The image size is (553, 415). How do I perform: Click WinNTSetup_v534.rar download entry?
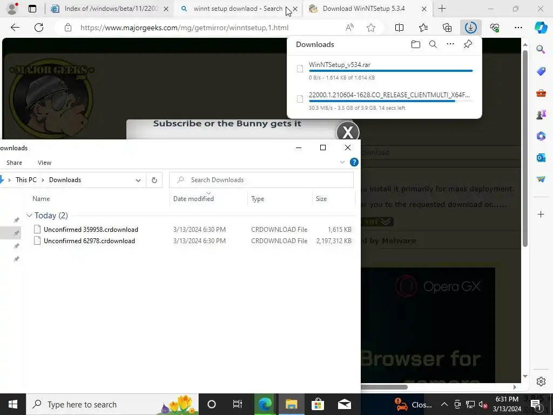pyautogui.click(x=385, y=71)
